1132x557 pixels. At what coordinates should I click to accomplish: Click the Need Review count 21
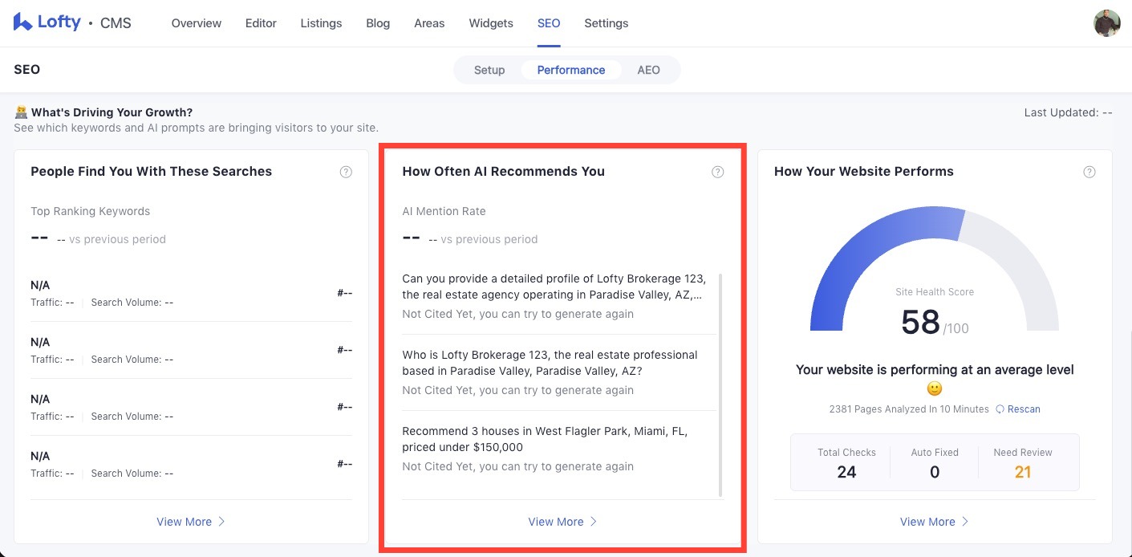click(1022, 472)
